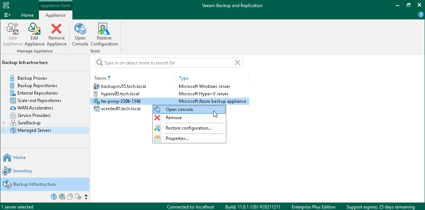Click the Restore Configuration ribbon icon
425x210 pixels.
[104, 29]
